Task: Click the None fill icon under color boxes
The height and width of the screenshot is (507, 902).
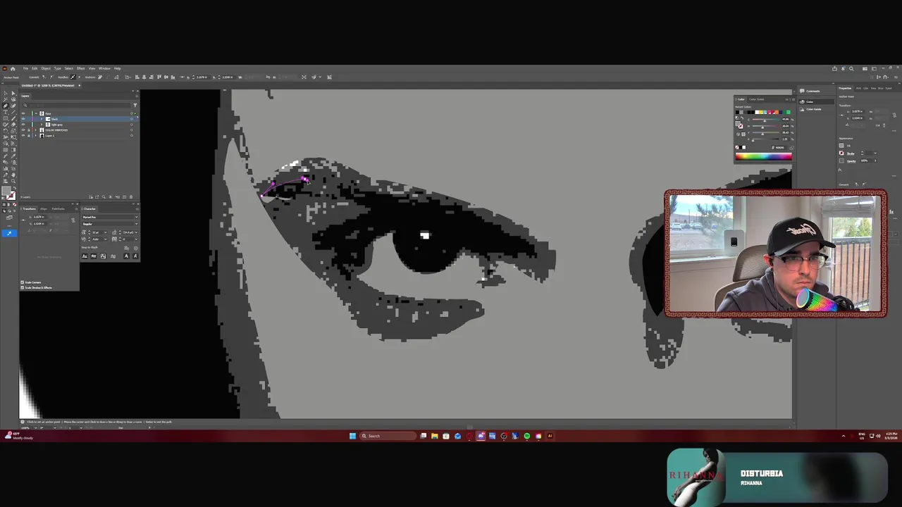Action: coord(15,204)
